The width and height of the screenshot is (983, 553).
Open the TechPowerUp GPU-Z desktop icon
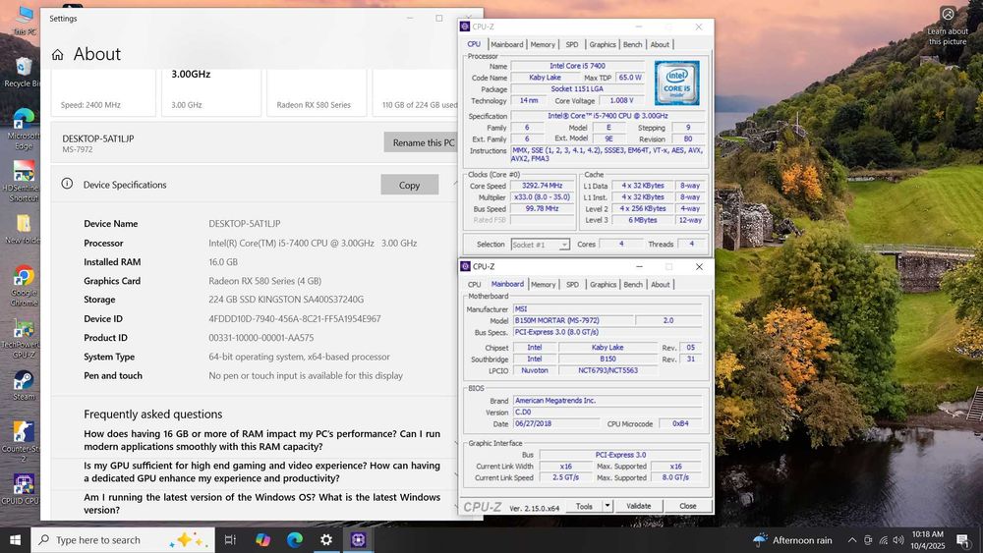[x=24, y=339]
